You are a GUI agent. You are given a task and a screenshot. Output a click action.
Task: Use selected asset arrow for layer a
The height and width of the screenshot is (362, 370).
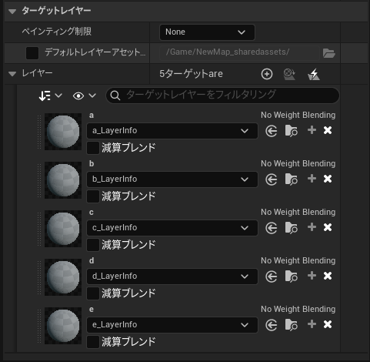coord(272,131)
